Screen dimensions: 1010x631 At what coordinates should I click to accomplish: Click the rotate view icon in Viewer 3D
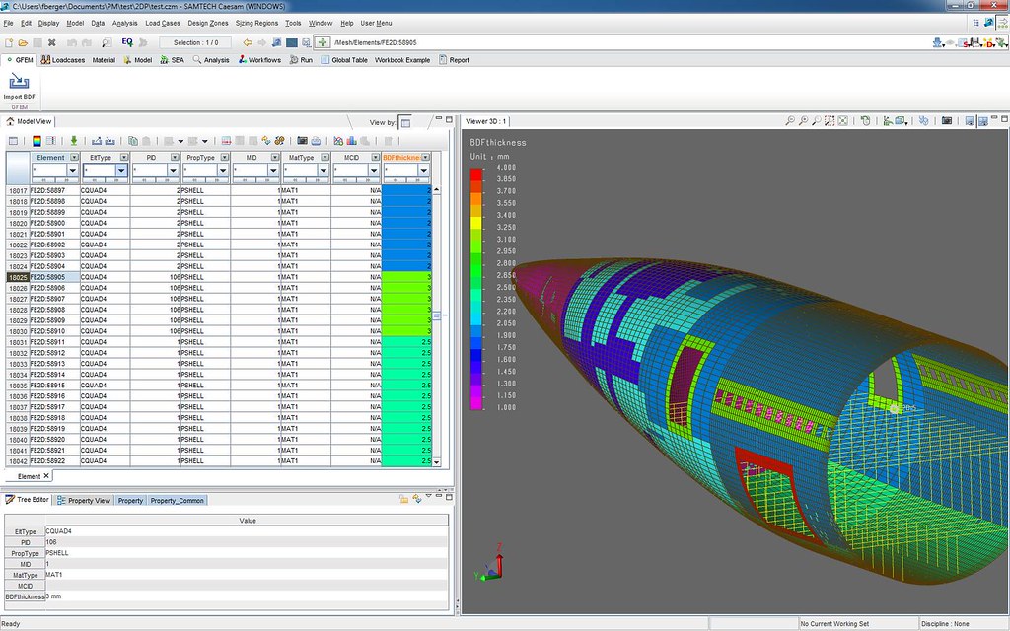(x=866, y=120)
